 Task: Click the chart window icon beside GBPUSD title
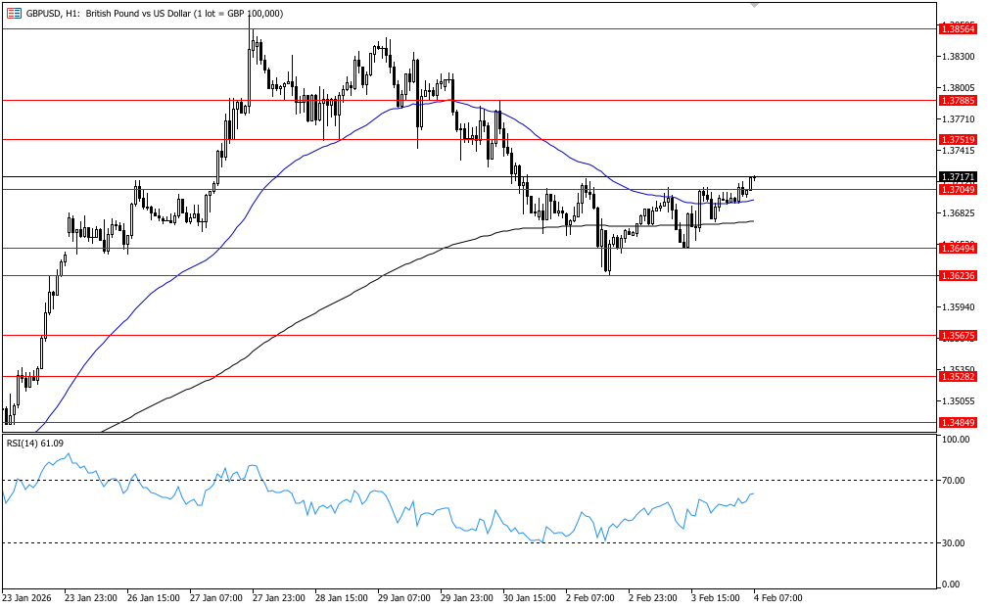14,14
